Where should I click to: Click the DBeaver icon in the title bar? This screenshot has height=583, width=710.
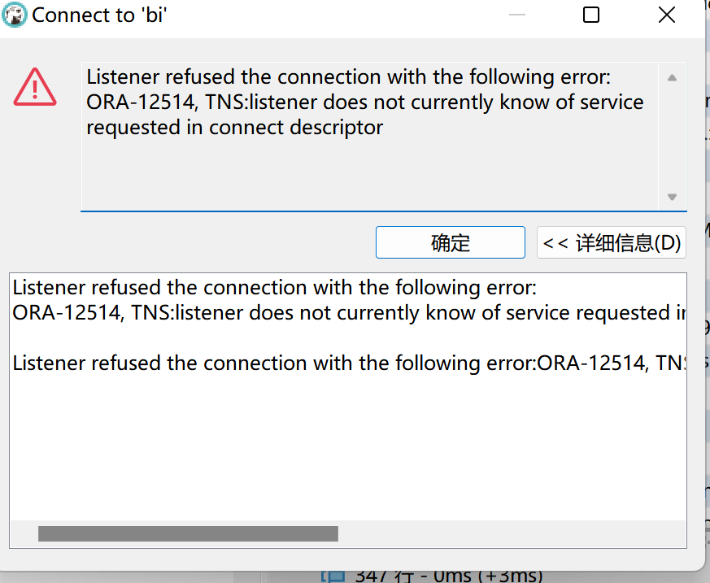14,15
